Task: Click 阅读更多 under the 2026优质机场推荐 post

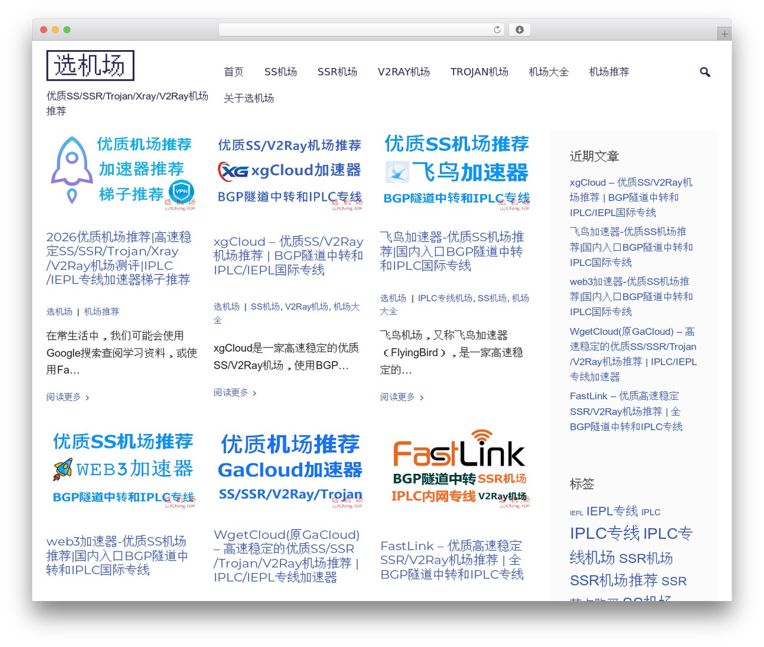Action: click(68, 397)
